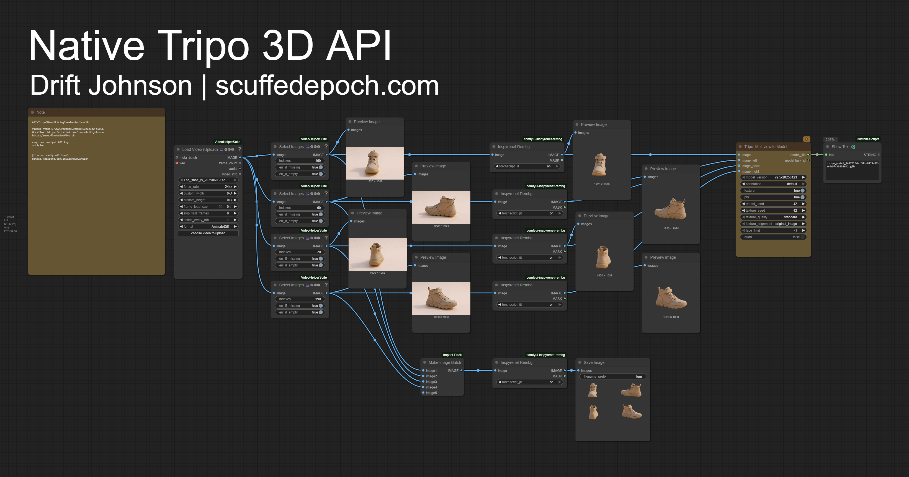Click the audio output slot on Load Video
This screenshot has width=909, height=477.
click(x=240, y=168)
